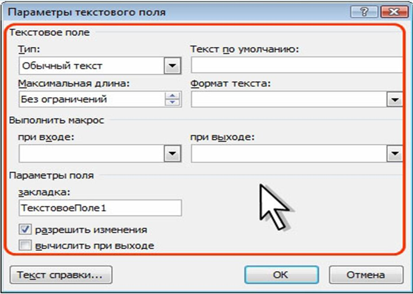Viewport: 413px width, 294px height.
Task: Decrease Максимальная длина with down arrow
Action: [173, 103]
